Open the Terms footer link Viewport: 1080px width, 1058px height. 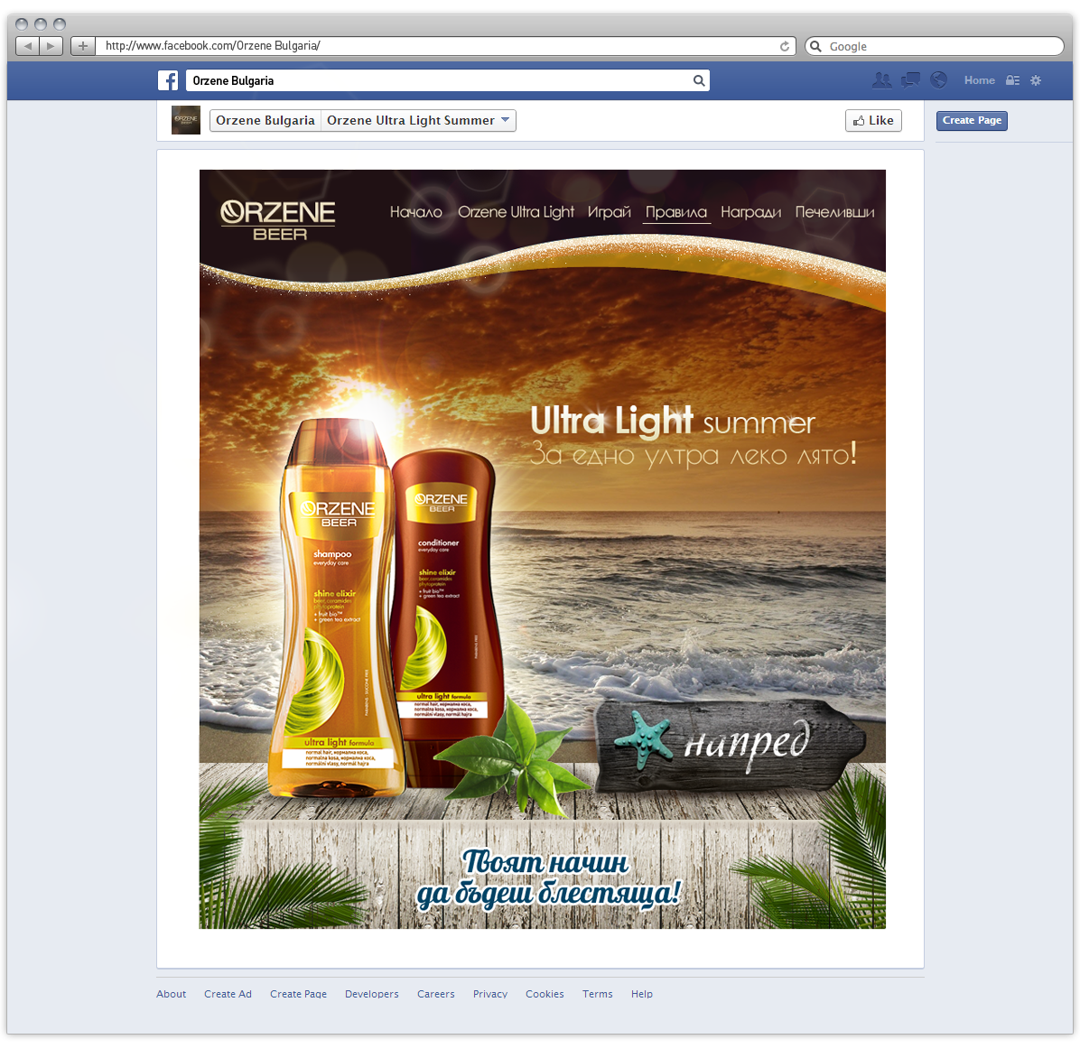pos(598,994)
